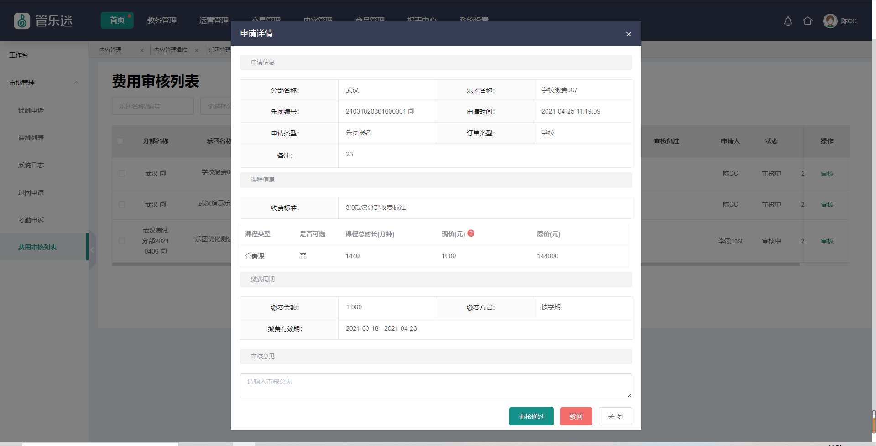Click the home icon in header
This screenshot has height=446, width=876.
click(808, 21)
